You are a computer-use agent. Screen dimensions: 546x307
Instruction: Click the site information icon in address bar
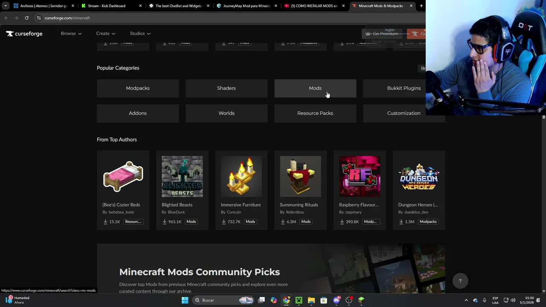38,18
